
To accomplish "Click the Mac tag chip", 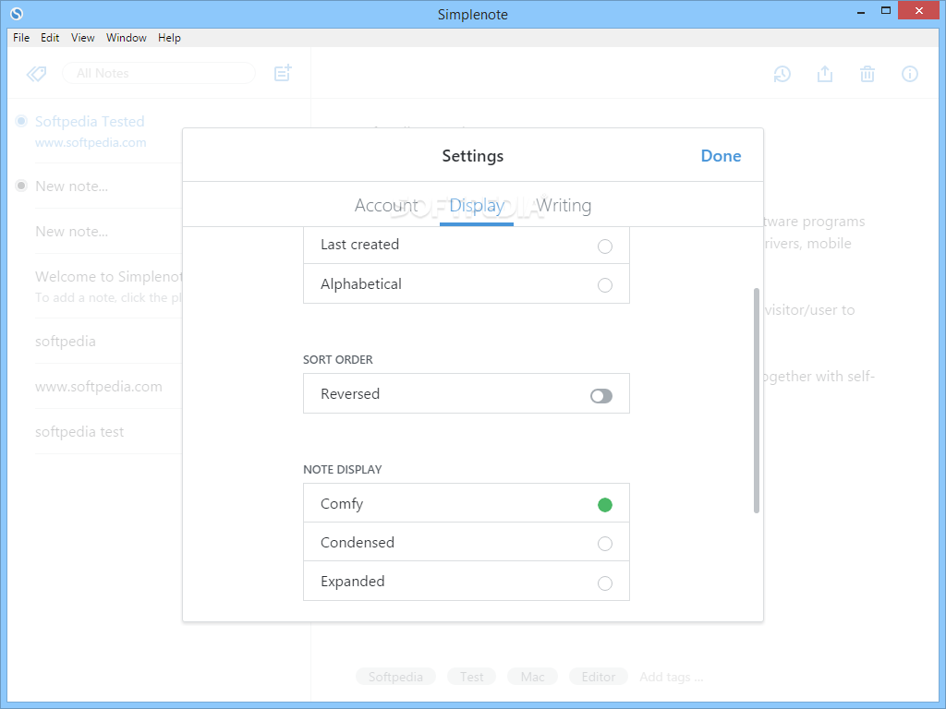I will tap(533, 677).
